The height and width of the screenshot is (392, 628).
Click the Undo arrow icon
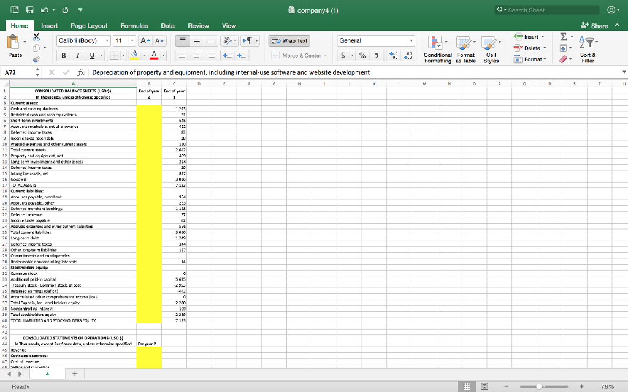coord(45,10)
